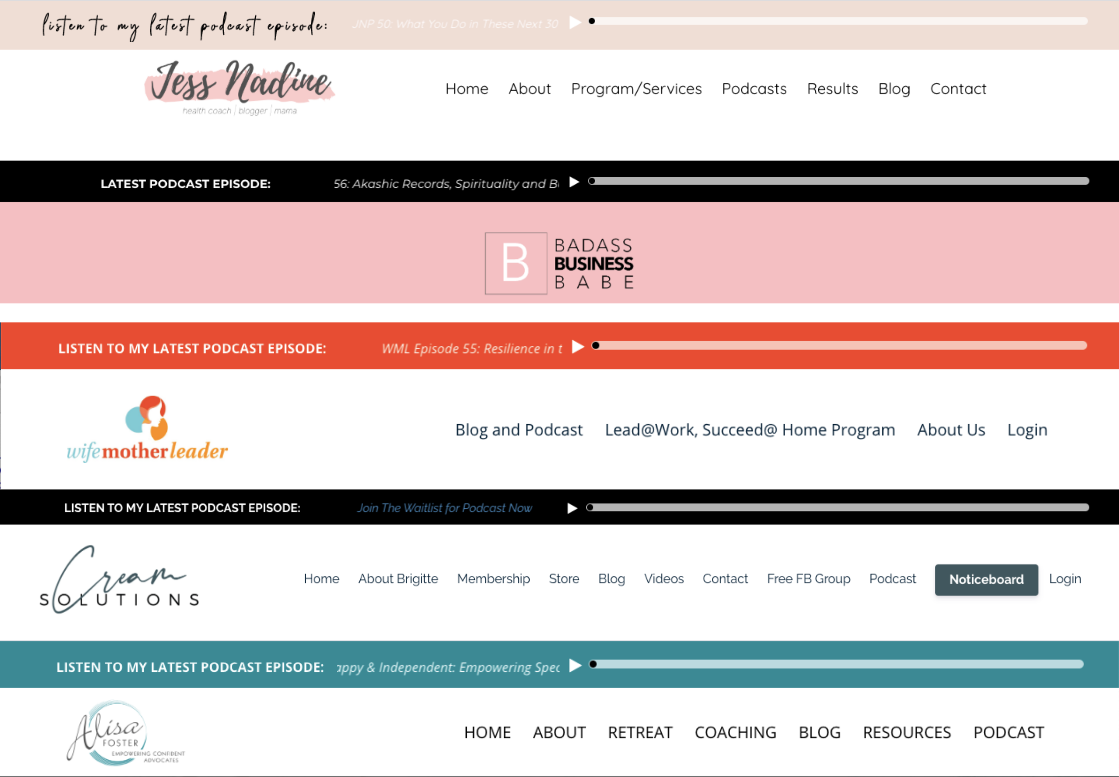Screen dimensions: 1119x777
Task: Open PODCAST in Alisa Foster menu
Action: (1009, 733)
